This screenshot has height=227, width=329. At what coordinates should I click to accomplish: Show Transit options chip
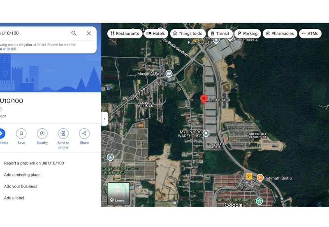(220, 34)
